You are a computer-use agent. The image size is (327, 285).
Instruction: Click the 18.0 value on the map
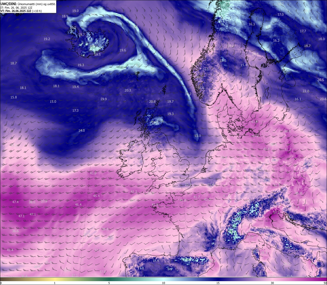pos(321,39)
